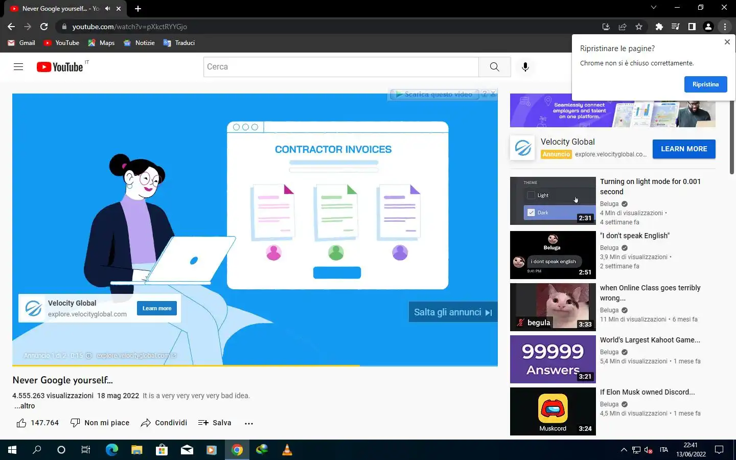This screenshot has height=460, width=736.
Task: Open explore.velocityglobal.com link at ad bottom
Action: [136, 356]
